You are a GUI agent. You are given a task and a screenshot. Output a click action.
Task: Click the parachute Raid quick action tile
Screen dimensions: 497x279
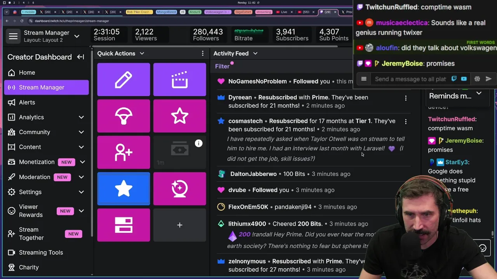tap(123, 116)
